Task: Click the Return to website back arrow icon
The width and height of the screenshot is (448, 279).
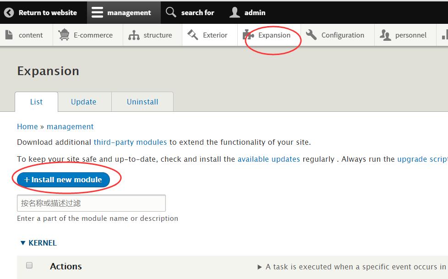Action: 9,12
